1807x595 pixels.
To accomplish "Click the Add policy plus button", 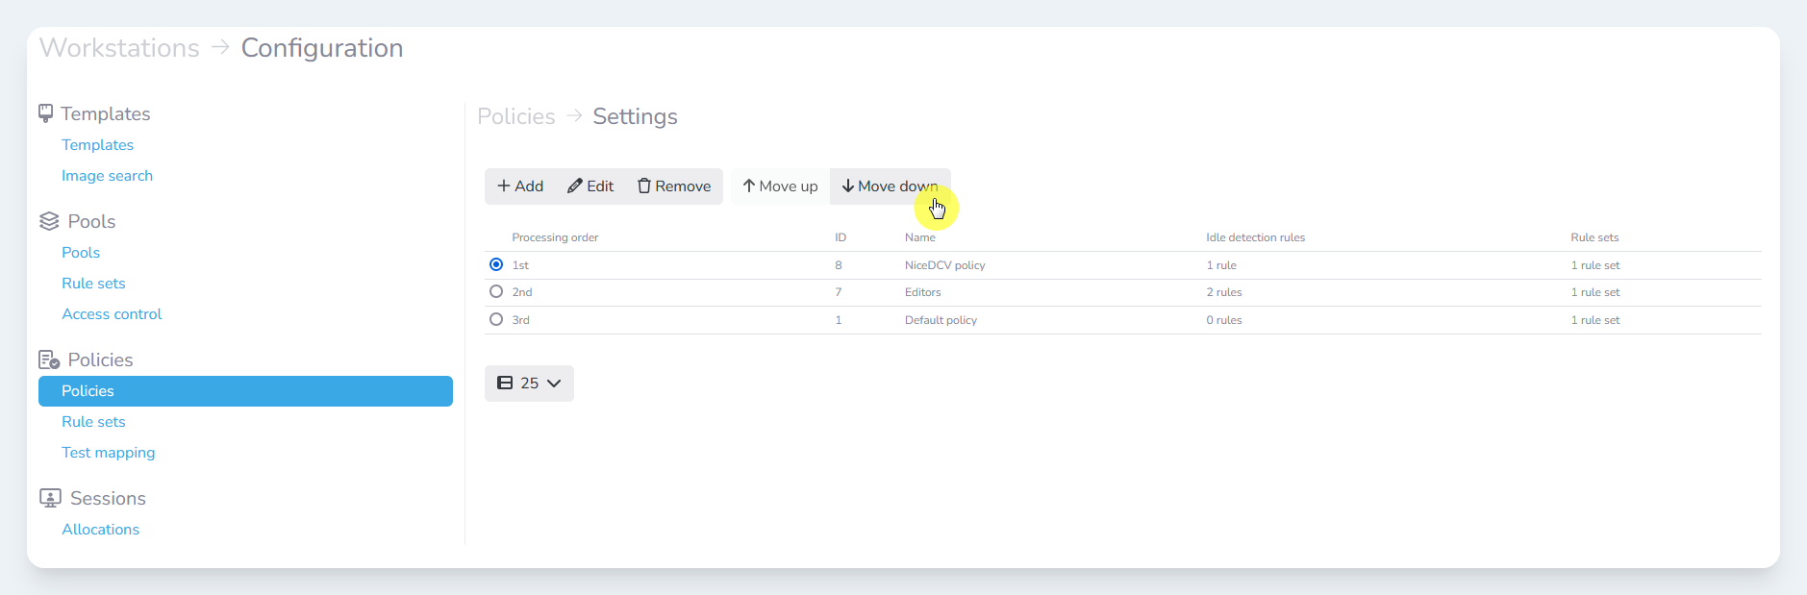I will coord(520,186).
